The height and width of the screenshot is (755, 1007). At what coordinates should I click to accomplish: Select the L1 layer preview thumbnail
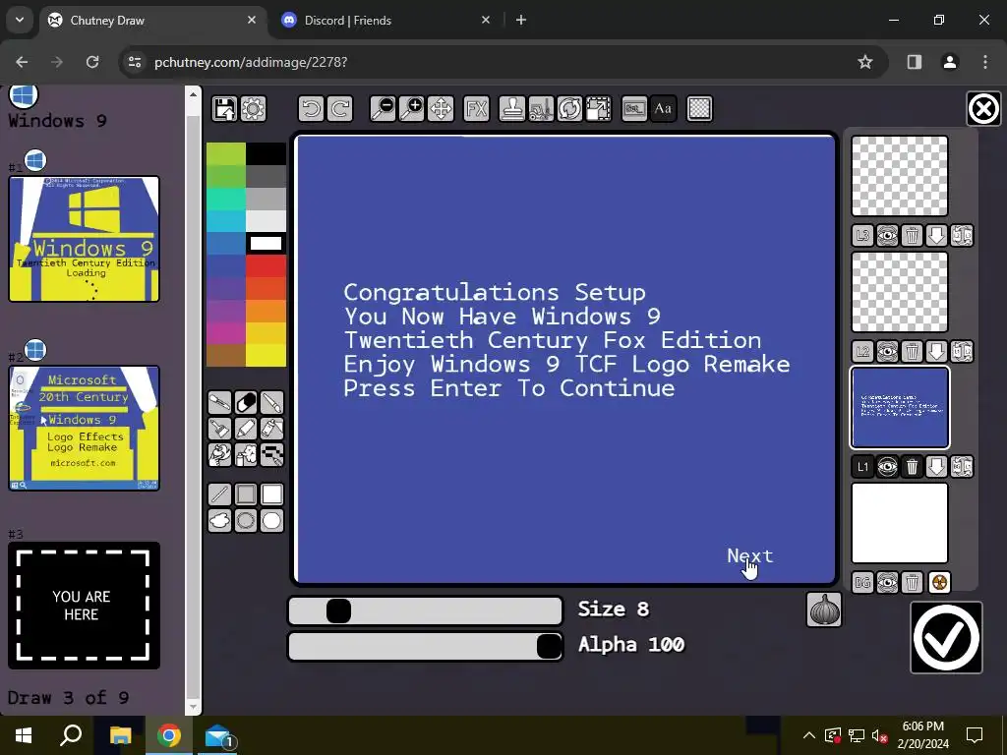tap(900, 408)
